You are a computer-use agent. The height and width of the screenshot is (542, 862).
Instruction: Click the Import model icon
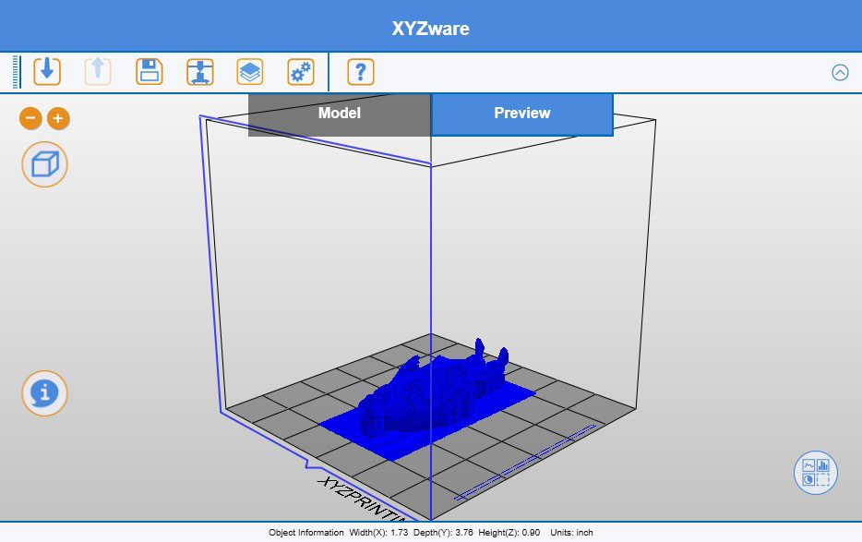[x=47, y=71]
